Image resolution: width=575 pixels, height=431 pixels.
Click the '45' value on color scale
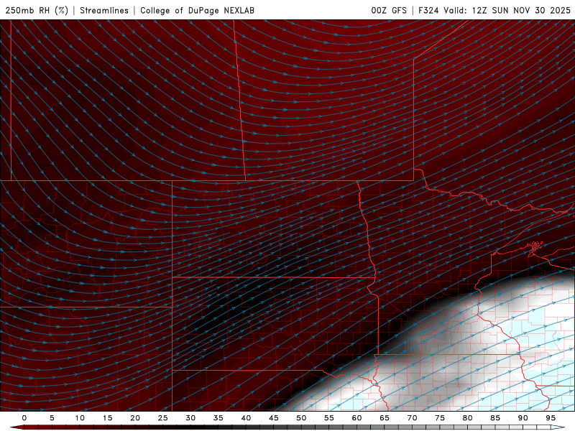[x=274, y=418]
